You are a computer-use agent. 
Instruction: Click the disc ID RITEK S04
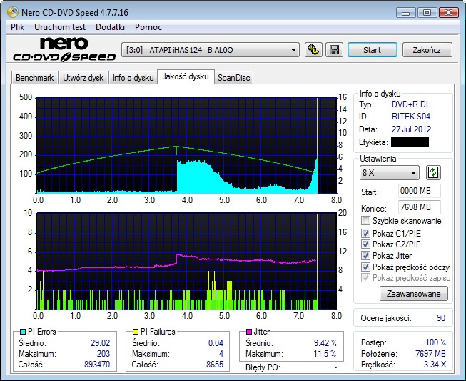coord(411,117)
